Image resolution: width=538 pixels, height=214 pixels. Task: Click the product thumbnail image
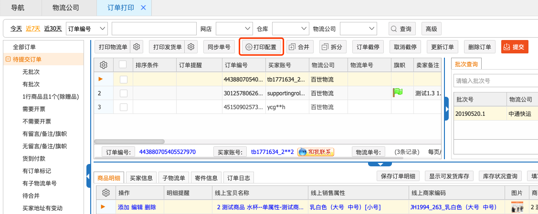[x=517, y=207]
